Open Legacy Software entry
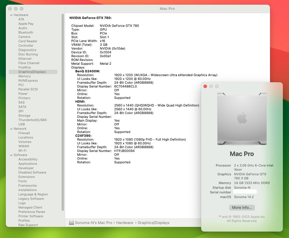The image size is (289, 238). coord(31,199)
